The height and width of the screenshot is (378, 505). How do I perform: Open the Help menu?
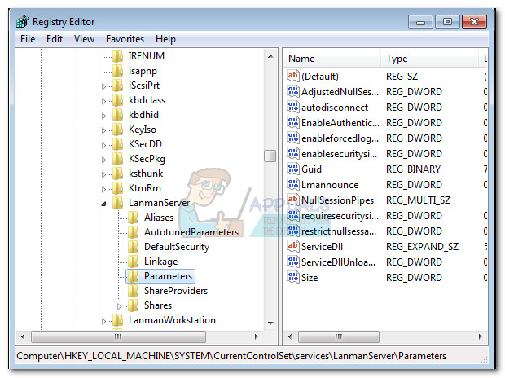(x=165, y=39)
